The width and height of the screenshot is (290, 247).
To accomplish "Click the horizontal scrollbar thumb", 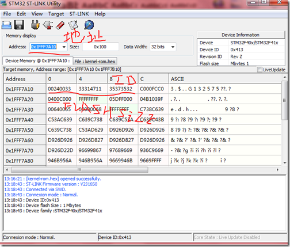I will pyautogui.click(x=79, y=170).
